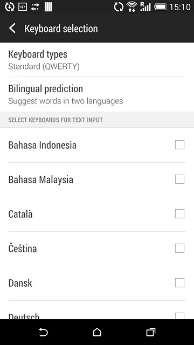194x345 pixels.
Task: Check the Bahasa Malaysia keyboard checkbox
Action: point(179,180)
